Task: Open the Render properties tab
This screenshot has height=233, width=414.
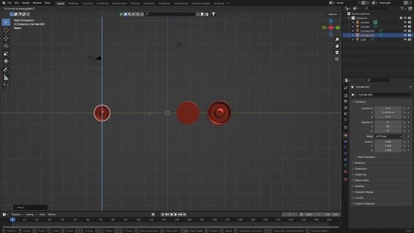Action: point(345,95)
